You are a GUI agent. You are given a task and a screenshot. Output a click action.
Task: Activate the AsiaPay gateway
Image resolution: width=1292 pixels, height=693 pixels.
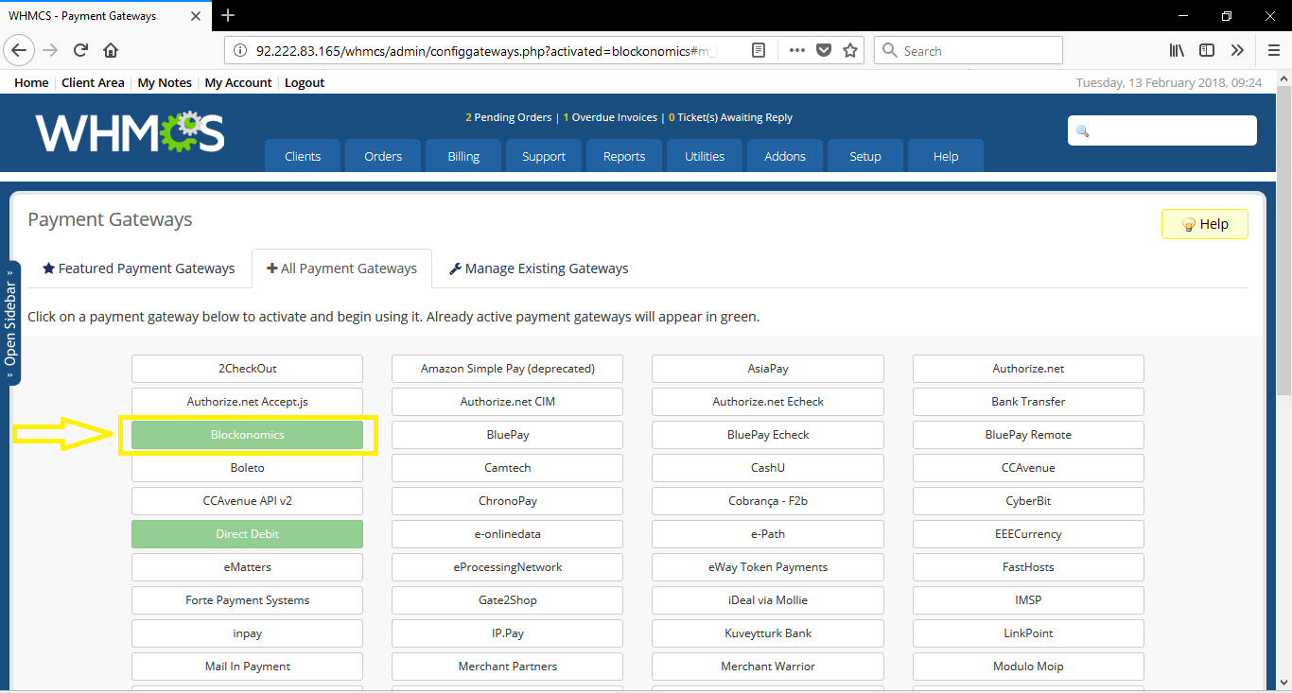tap(768, 369)
